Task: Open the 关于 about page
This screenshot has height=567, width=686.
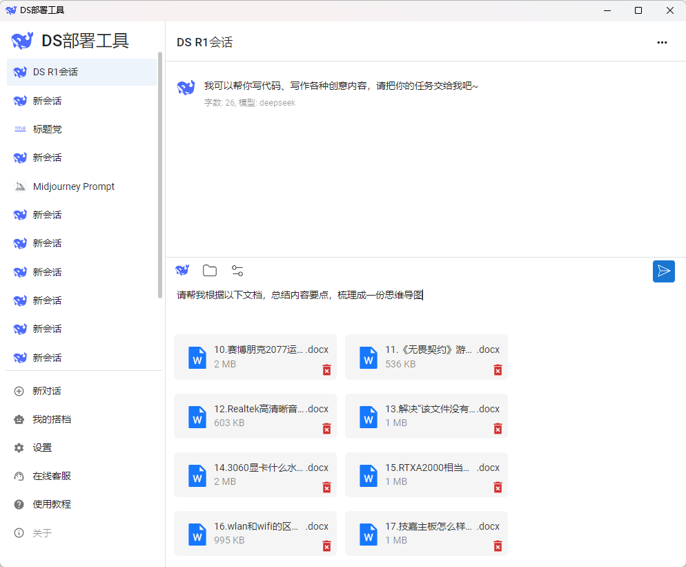Action: click(x=42, y=533)
